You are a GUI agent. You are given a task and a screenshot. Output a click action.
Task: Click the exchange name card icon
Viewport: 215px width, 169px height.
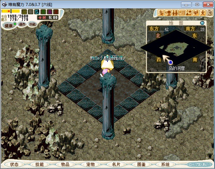(x=182, y=13)
